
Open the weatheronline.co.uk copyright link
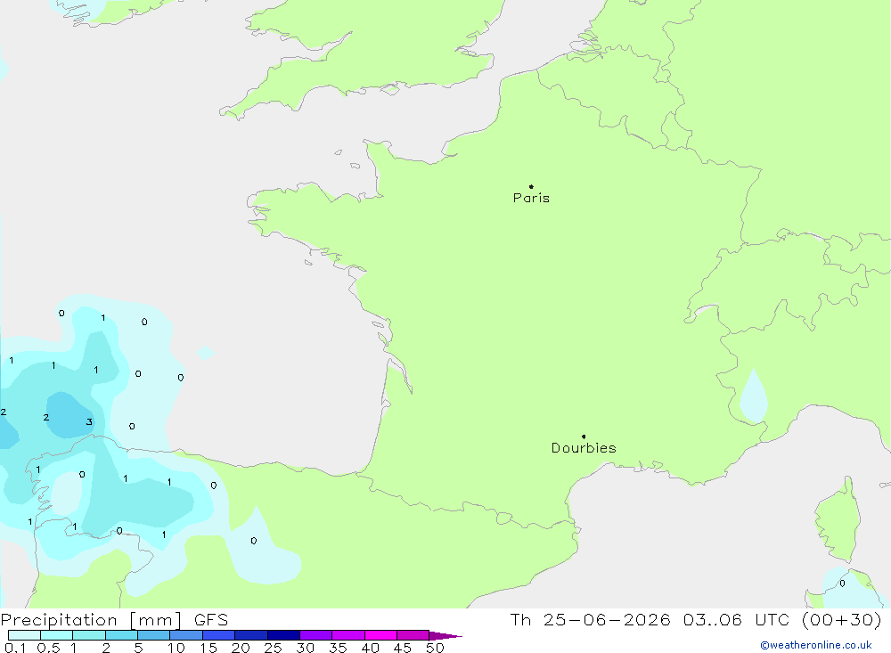(816, 645)
